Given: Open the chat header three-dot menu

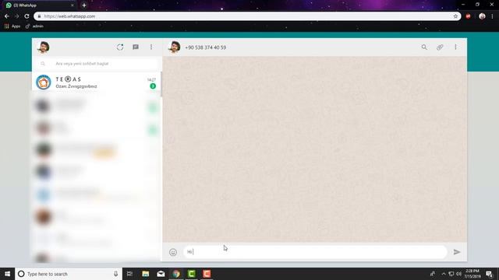Looking at the screenshot, I should click(455, 47).
